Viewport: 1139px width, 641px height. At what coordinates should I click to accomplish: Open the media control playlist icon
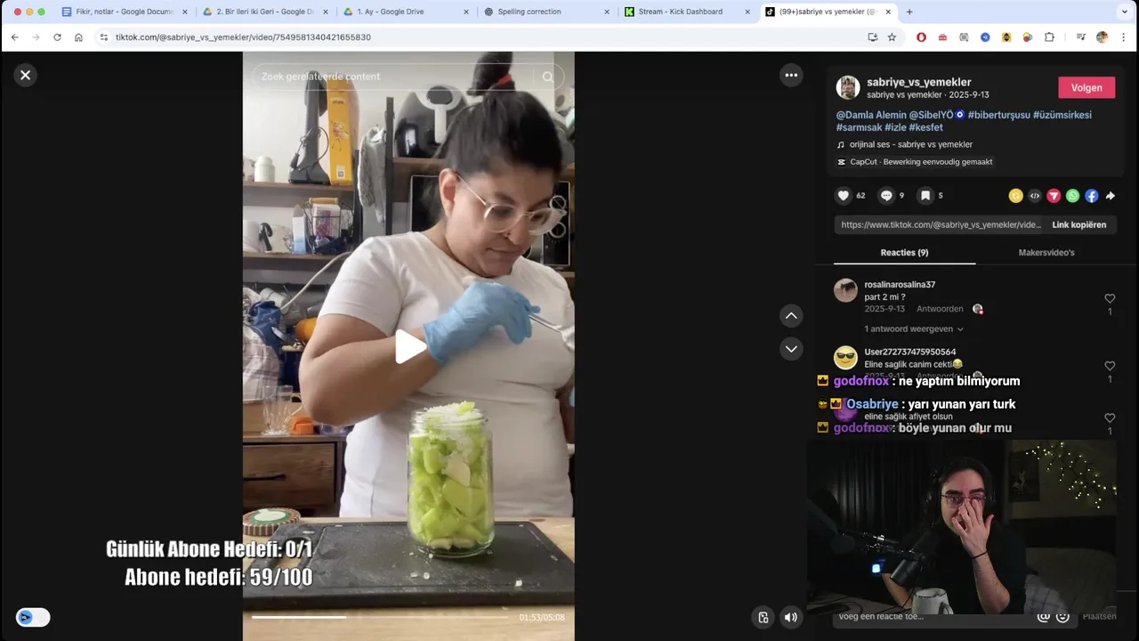[1080, 37]
